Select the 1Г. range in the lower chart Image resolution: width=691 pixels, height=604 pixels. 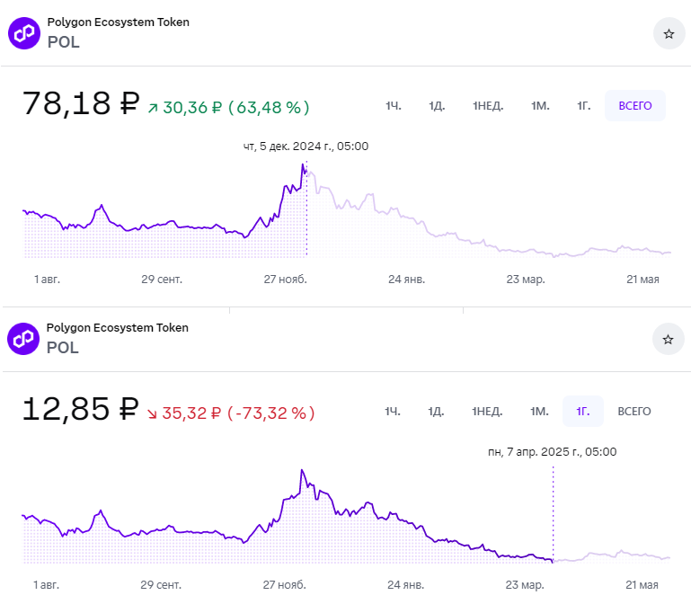coord(583,412)
